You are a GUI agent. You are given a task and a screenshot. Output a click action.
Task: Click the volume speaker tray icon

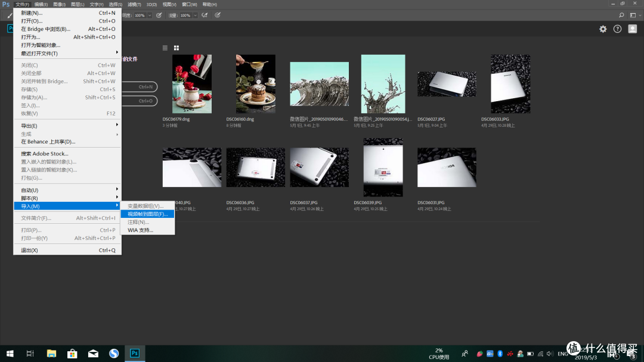(550, 354)
